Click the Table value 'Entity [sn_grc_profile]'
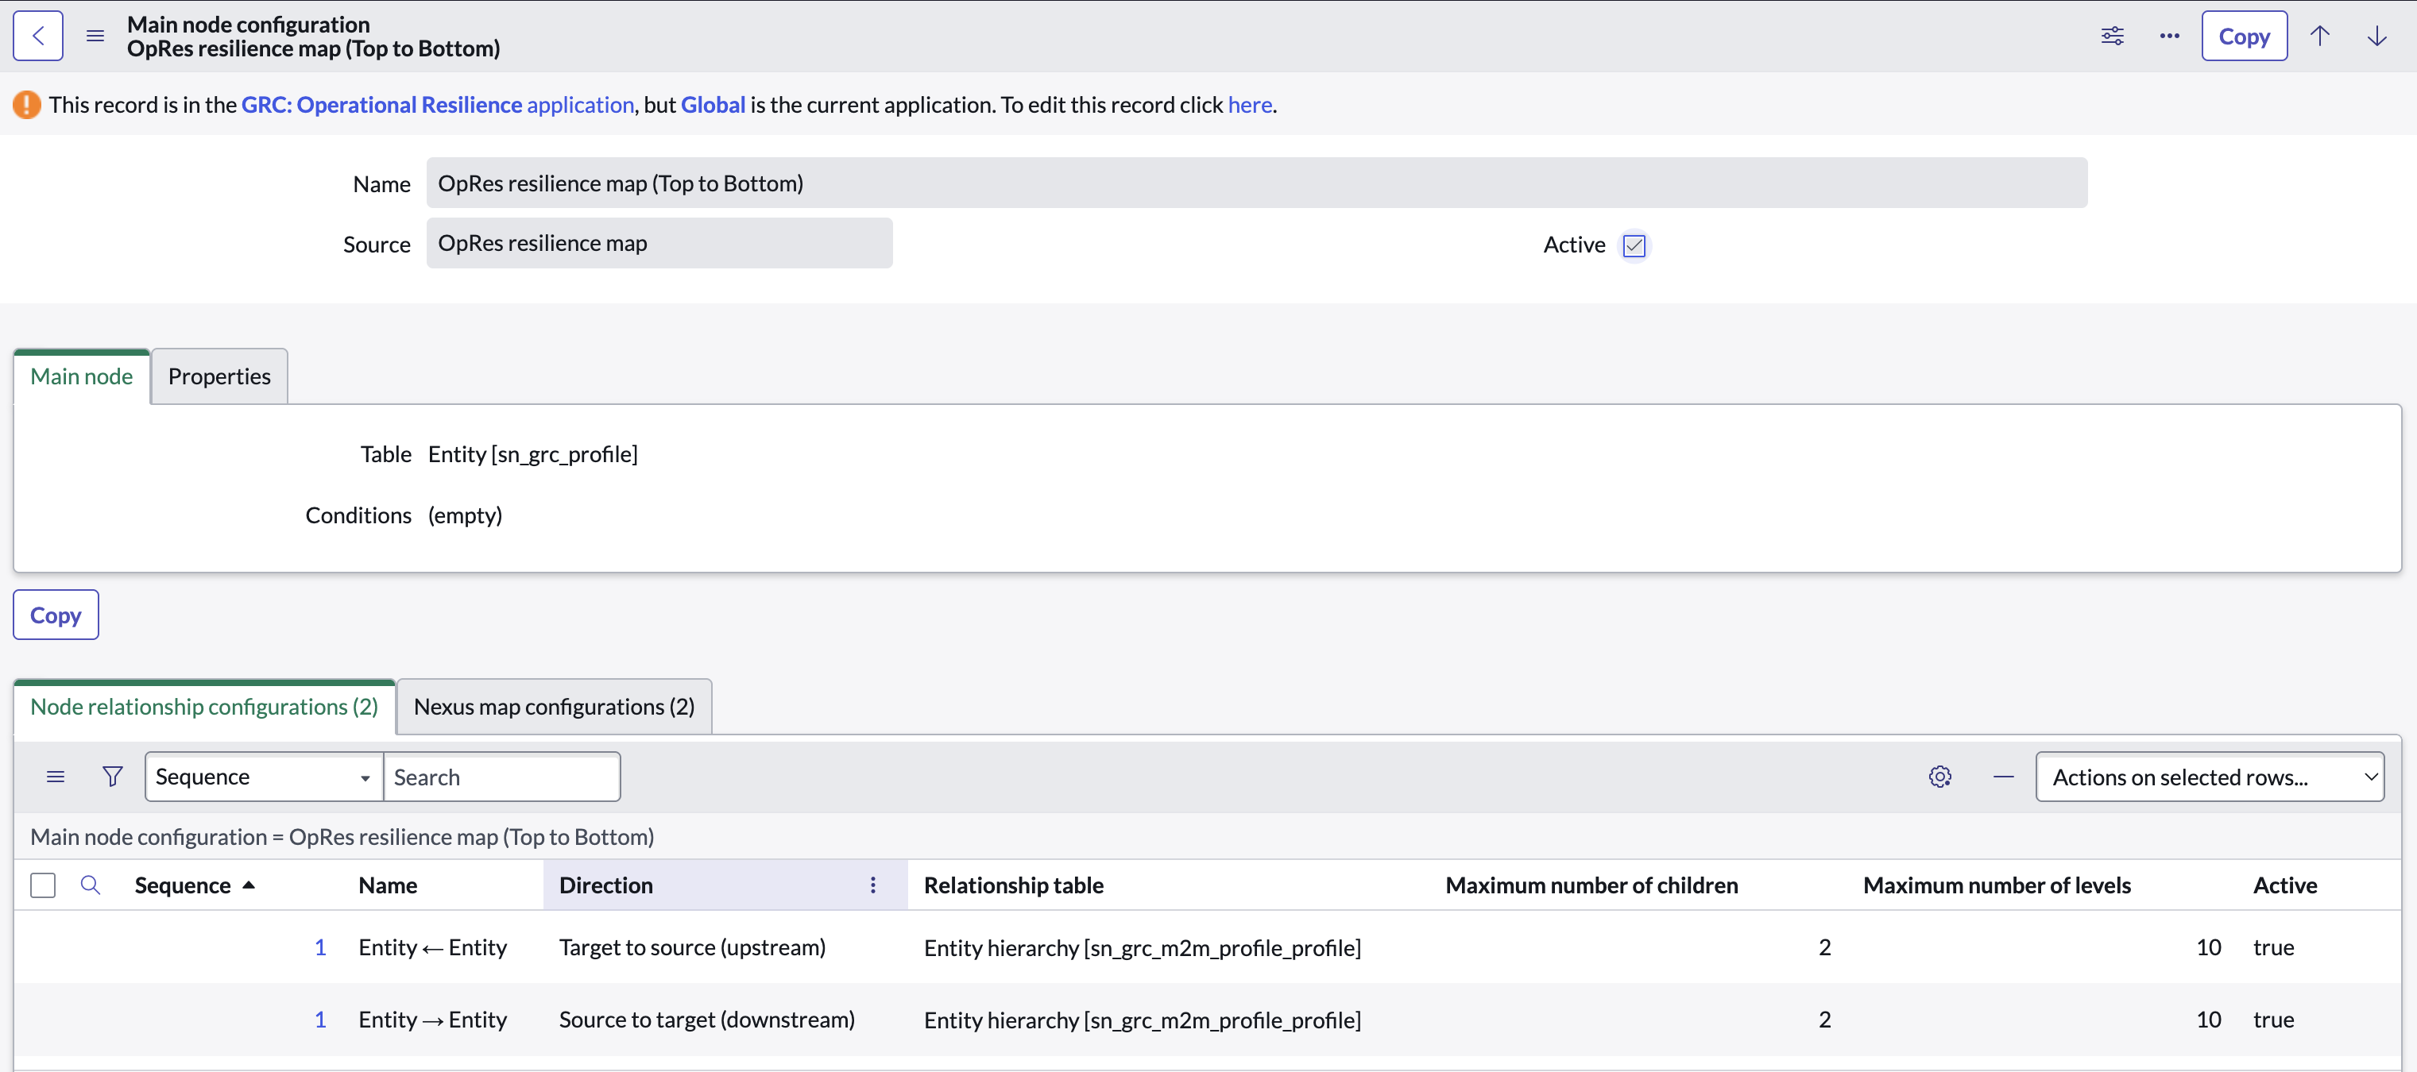The width and height of the screenshot is (2417, 1072). tap(532, 454)
